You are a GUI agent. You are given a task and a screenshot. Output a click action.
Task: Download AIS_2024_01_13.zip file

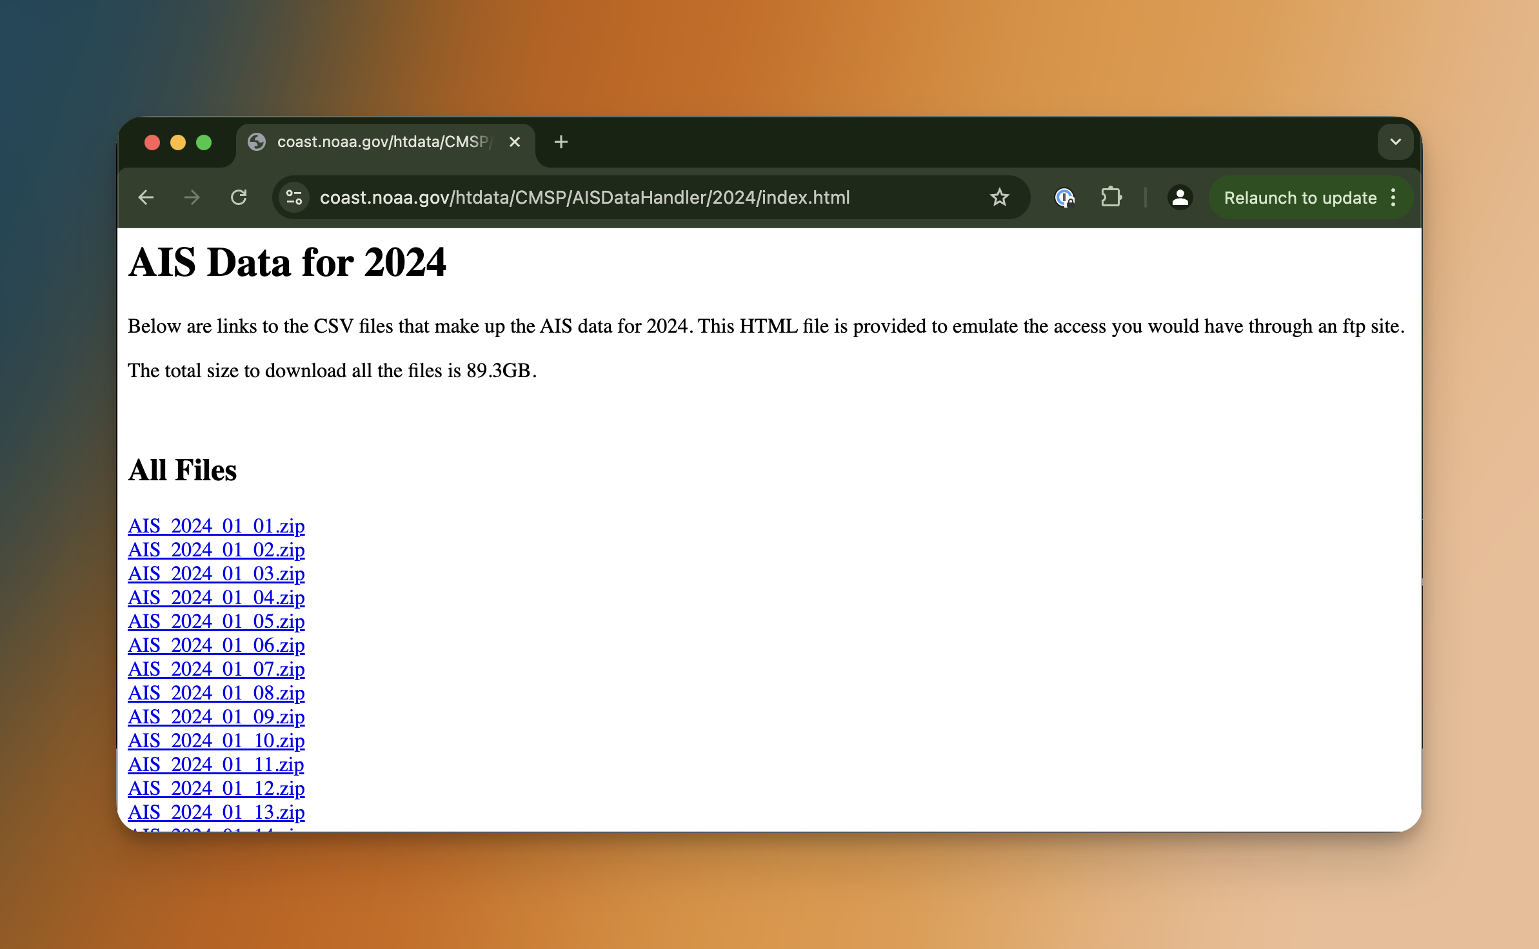216,812
